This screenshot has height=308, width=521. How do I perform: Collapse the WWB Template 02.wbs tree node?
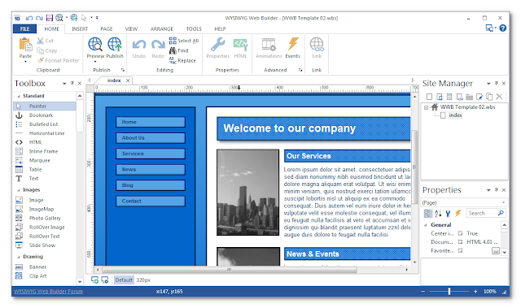[x=426, y=107]
